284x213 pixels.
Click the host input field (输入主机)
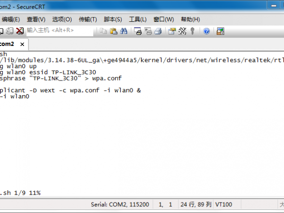point(59,31)
